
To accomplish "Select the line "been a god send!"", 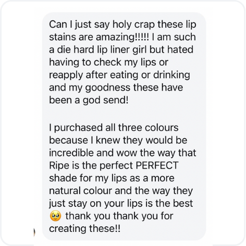I will pos(89,101).
